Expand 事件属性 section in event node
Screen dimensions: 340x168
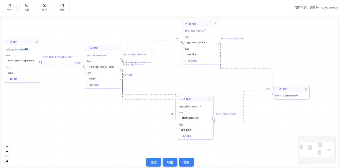tap(12, 79)
